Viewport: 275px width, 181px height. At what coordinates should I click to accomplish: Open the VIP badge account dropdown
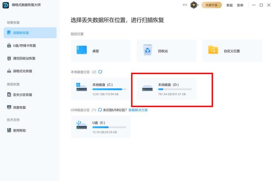pyautogui.click(x=194, y=5)
